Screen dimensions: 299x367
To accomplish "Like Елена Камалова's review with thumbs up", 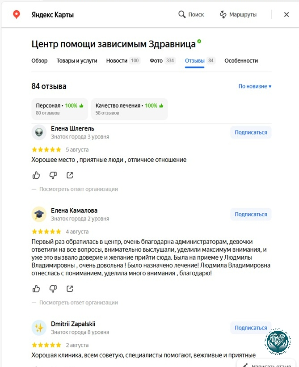I will point(36,289).
